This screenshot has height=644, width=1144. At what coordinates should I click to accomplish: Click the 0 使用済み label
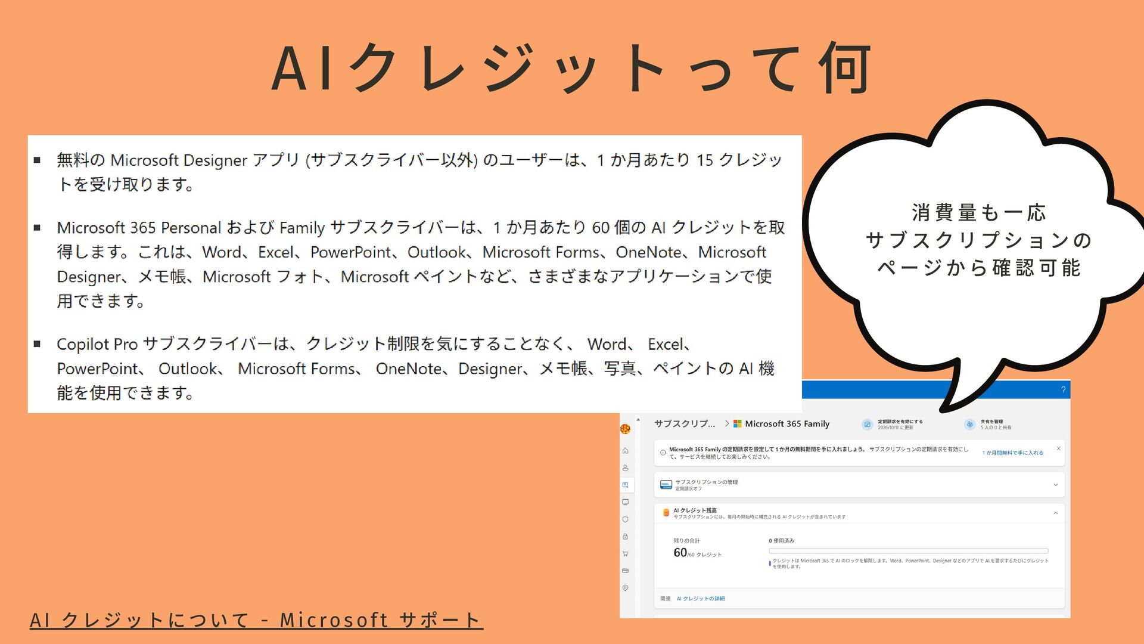[x=781, y=541]
